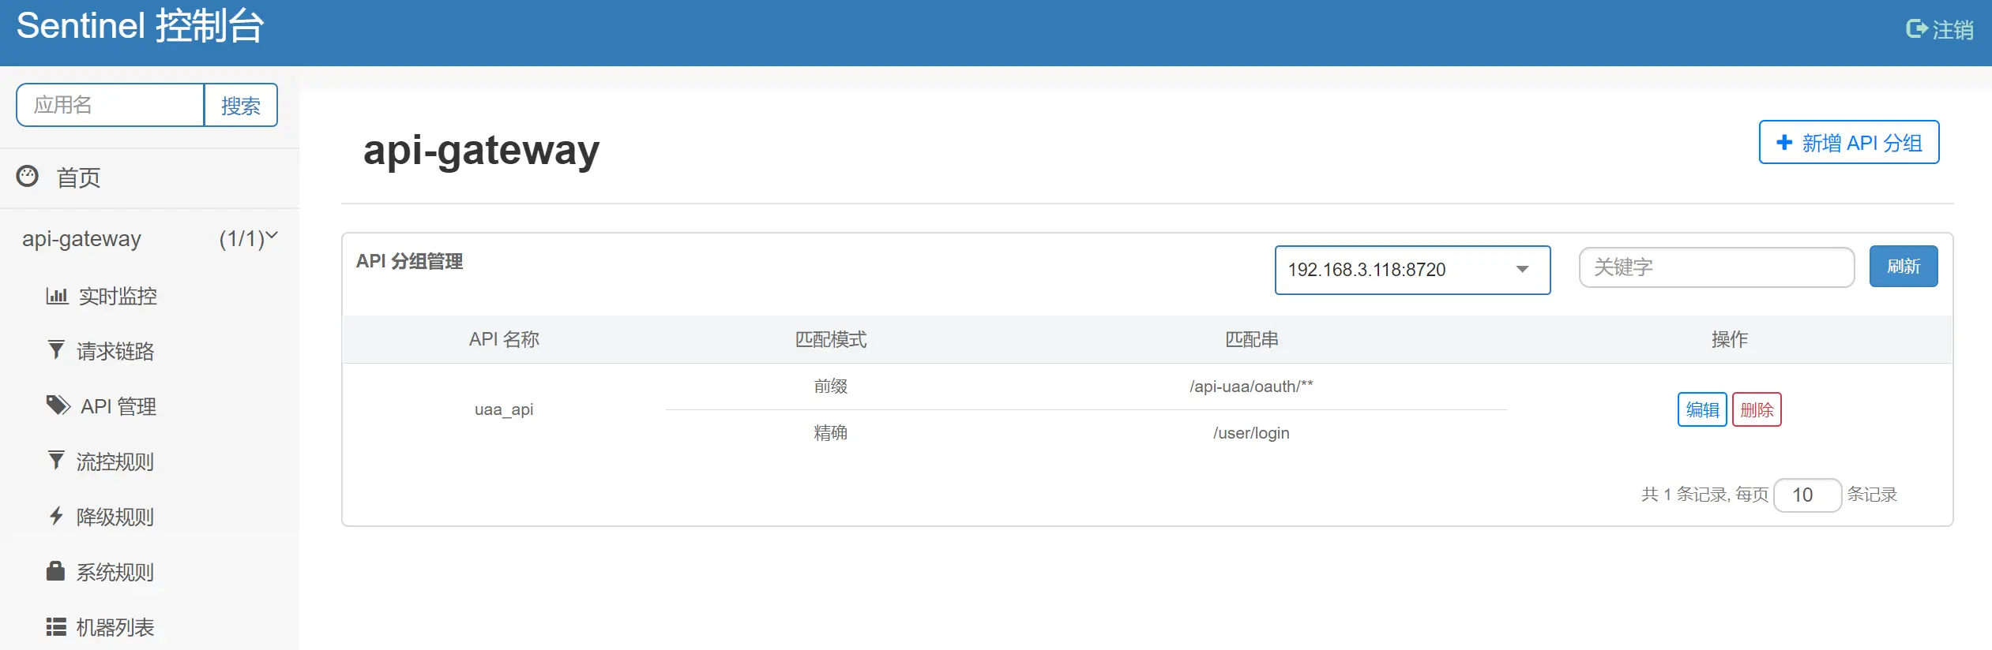Viewport: 1992px width, 650px height.
Task: Focus the 关键字 keyword field
Action: click(1716, 267)
